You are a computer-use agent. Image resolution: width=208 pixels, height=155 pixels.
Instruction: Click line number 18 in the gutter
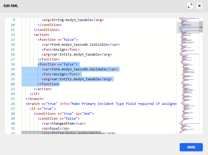(x=13, y=64)
